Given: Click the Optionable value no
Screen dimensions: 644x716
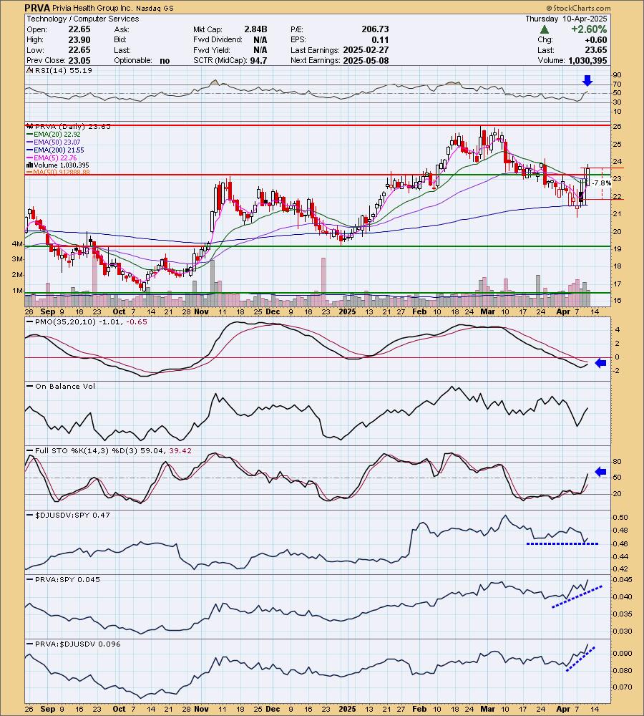Looking at the screenshot, I should coord(165,60).
